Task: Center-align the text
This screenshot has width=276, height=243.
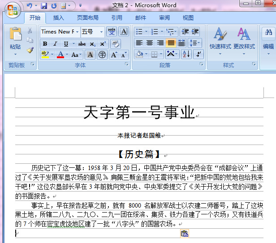Action: [150, 43]
